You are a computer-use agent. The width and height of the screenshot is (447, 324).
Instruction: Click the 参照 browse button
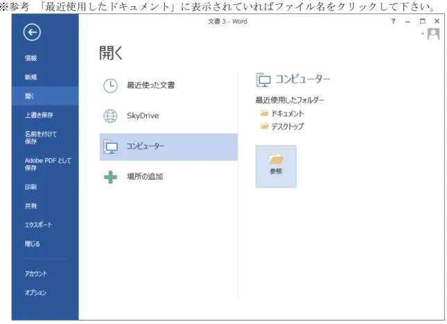pyautogui.click(x=276, y=167)
